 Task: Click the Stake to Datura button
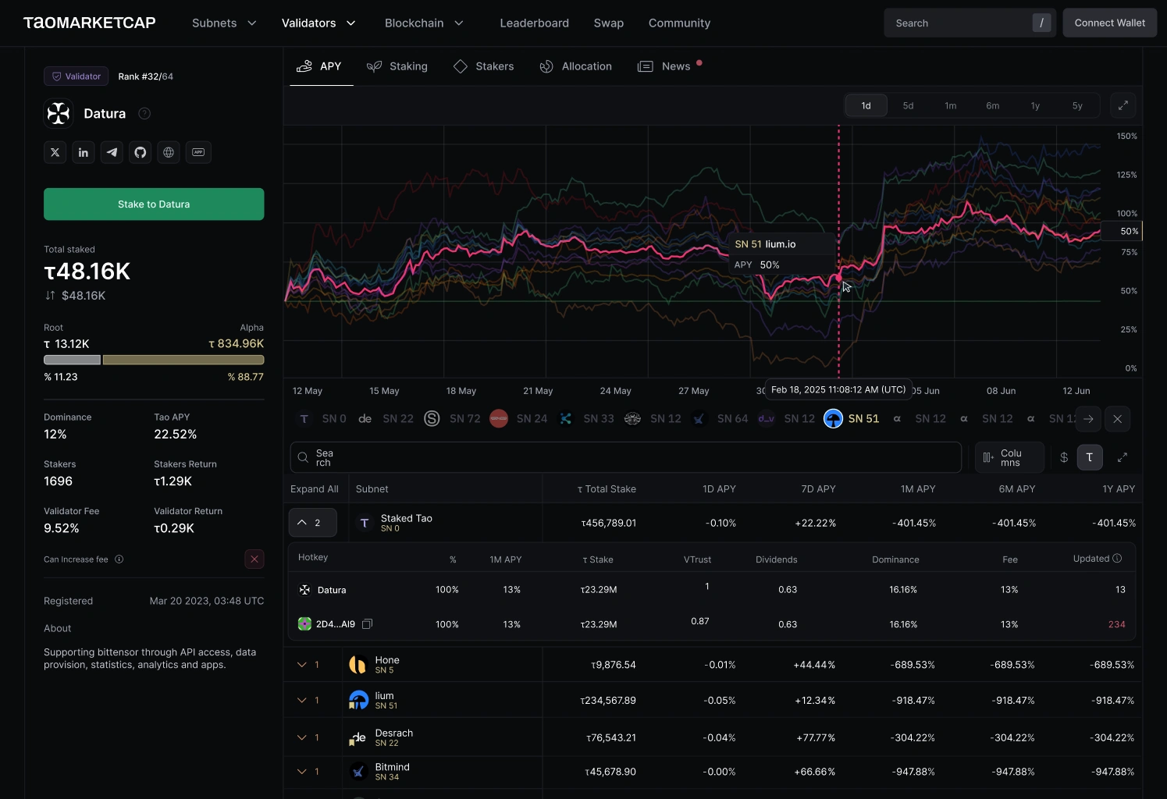click(154, 204)
